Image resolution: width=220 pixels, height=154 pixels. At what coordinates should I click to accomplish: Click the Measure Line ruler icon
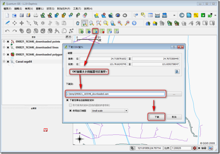[x=157, y=15]
